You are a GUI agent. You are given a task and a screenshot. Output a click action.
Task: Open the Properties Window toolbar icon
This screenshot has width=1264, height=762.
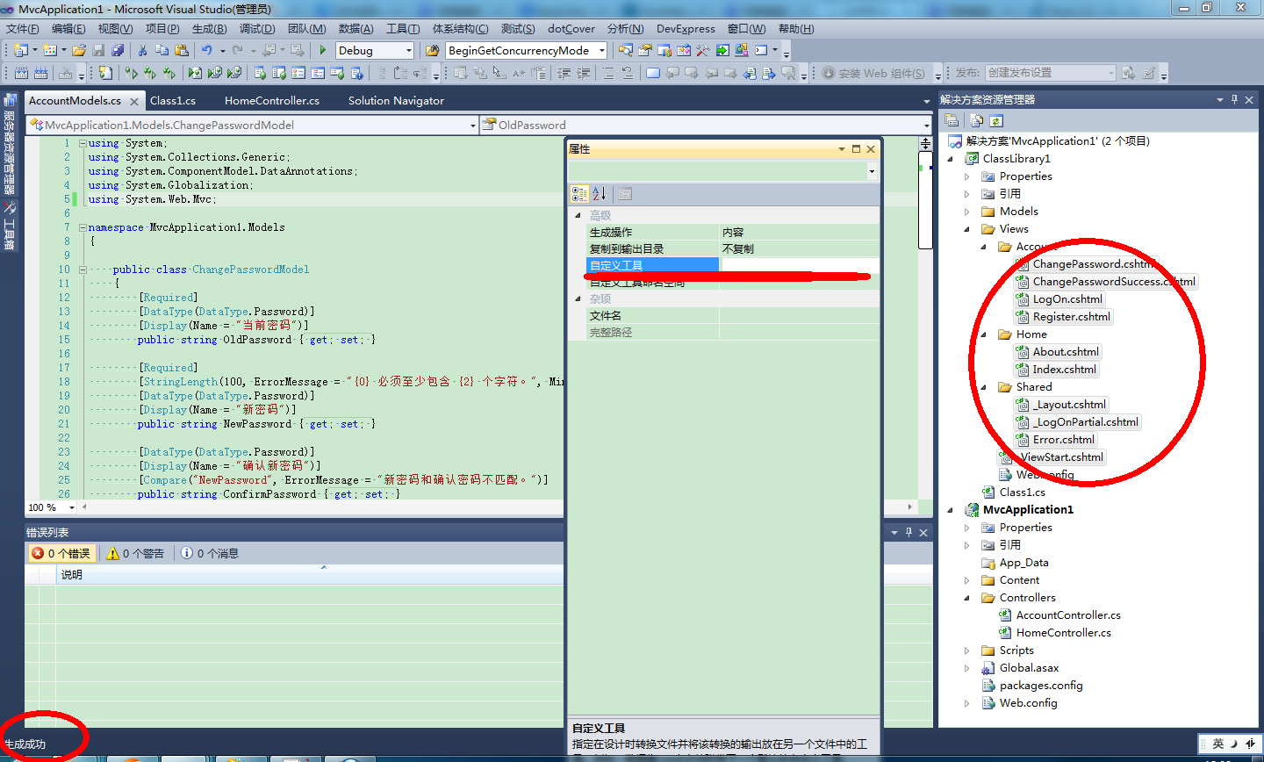click(x=645, y=50)
